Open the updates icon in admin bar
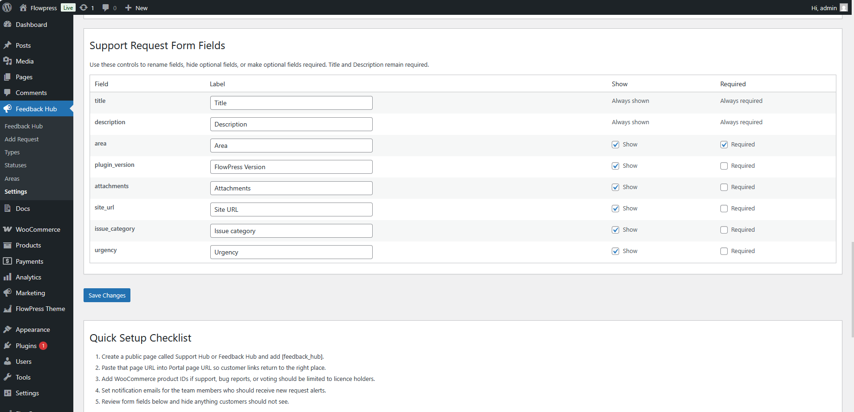Image resolution: width=854 pixels, height=412 pixels. [84, 8]
